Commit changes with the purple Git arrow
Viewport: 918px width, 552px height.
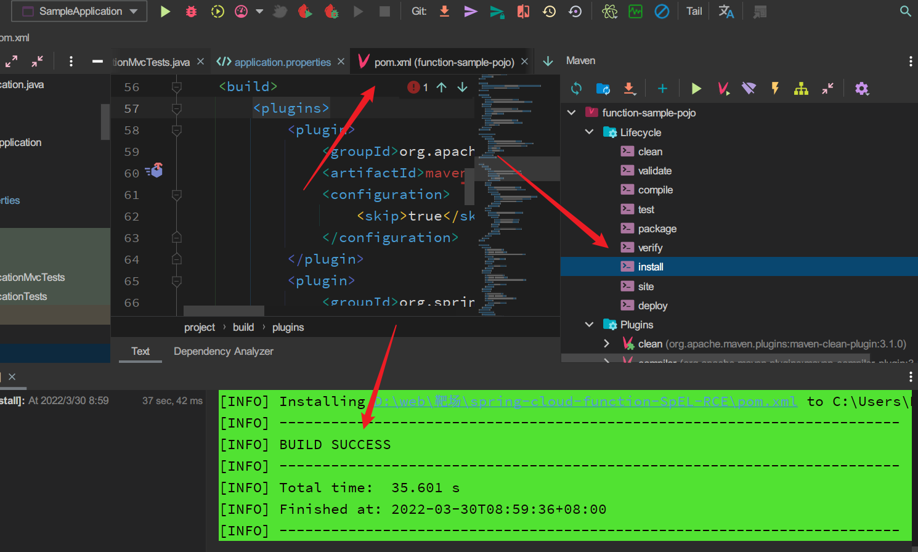(471, 11)
